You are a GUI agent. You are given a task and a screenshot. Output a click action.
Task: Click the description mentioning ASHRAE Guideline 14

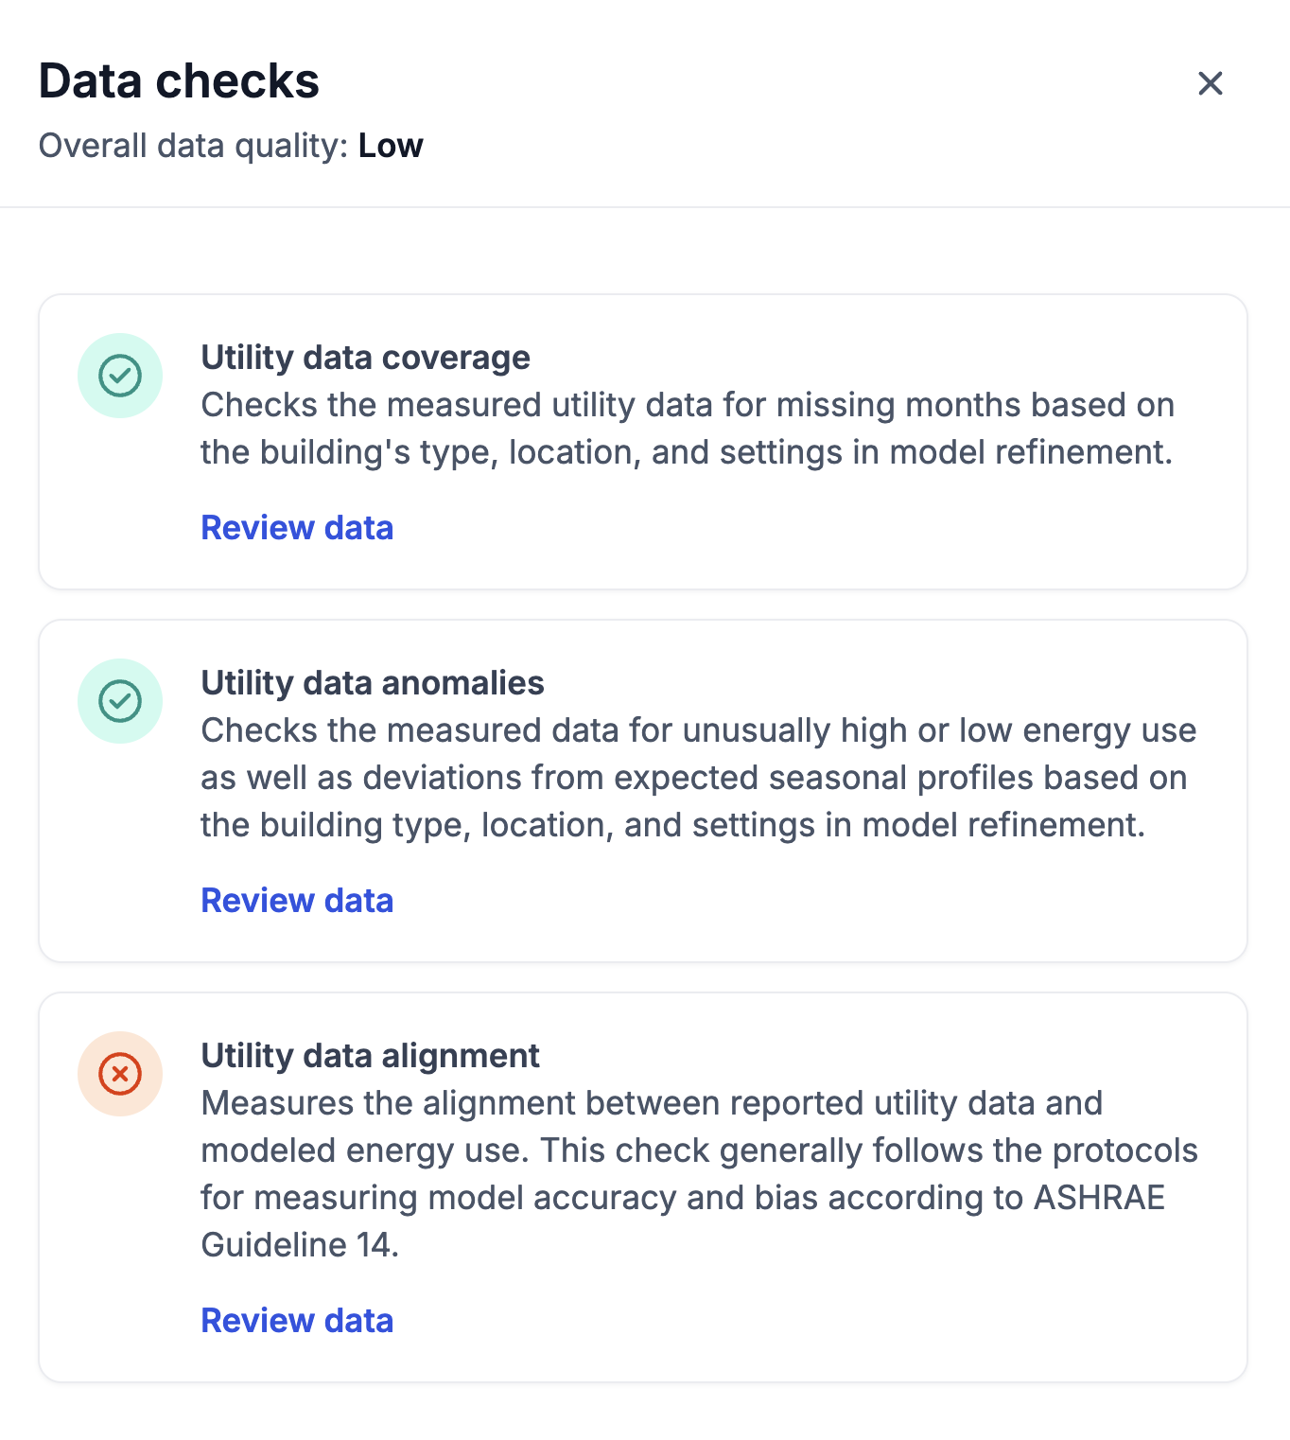point(699,1174)
